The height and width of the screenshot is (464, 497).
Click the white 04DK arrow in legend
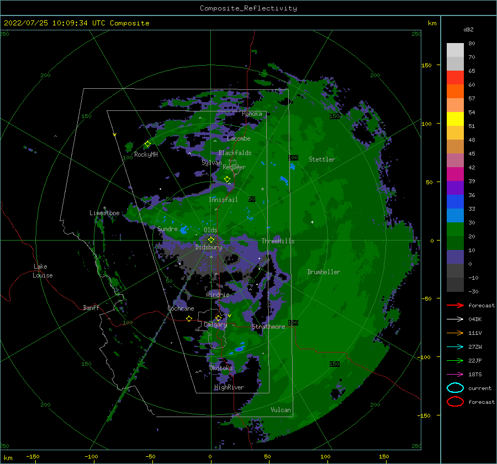[455, 319]
